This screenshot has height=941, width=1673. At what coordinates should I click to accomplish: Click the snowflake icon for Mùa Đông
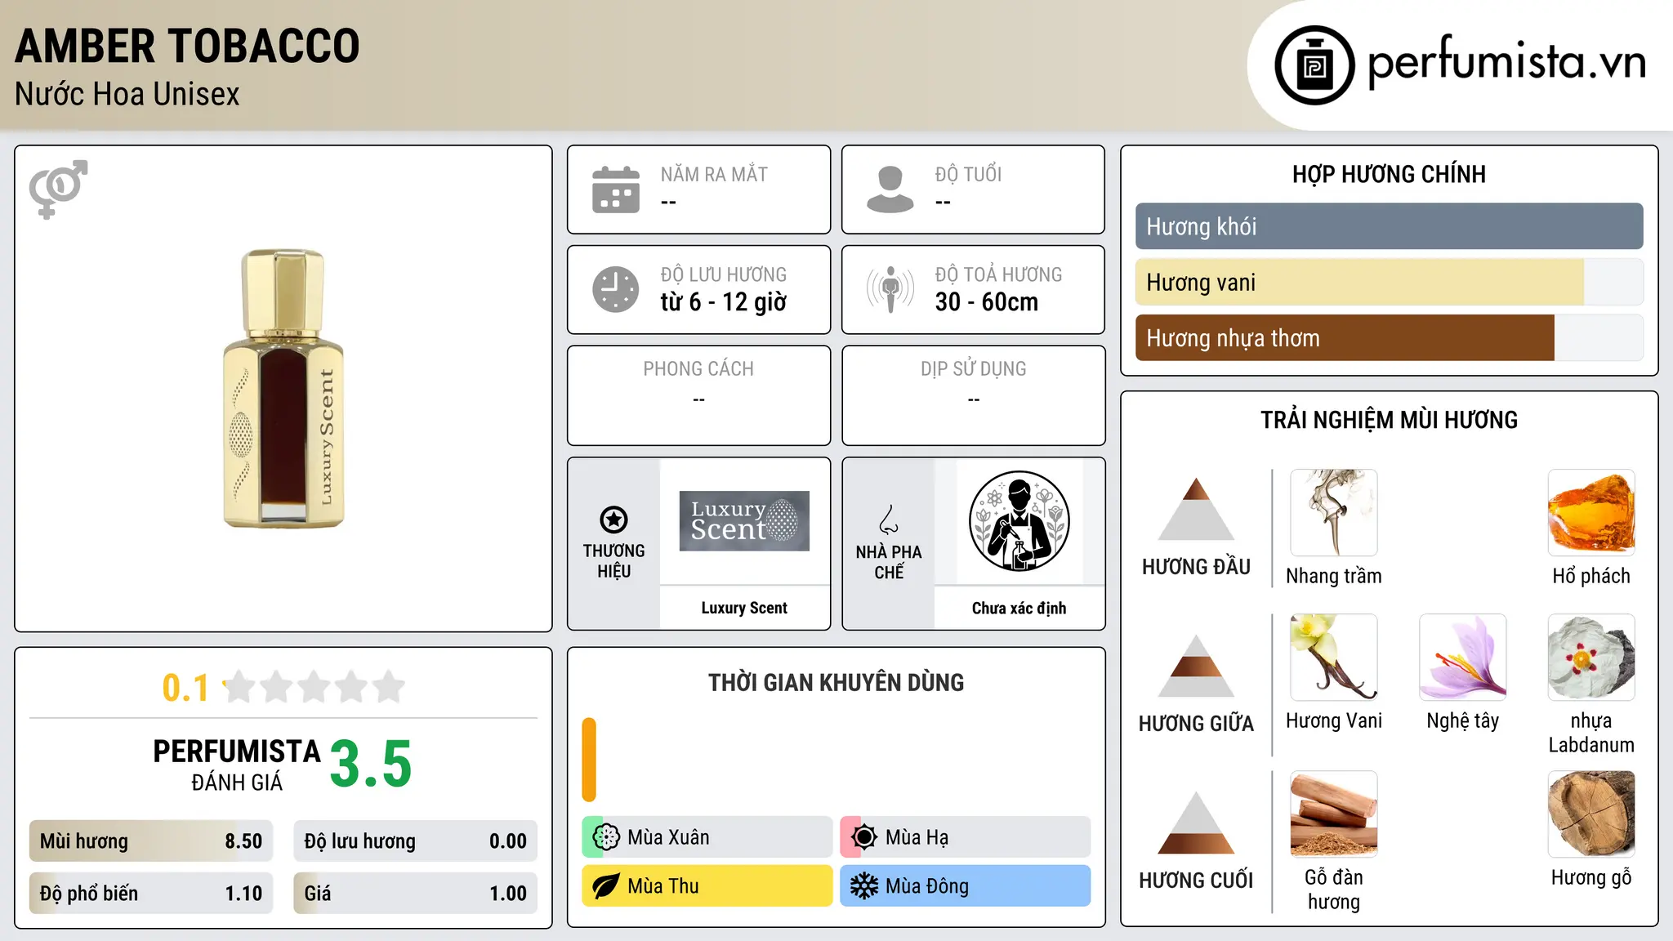[864, 886]
